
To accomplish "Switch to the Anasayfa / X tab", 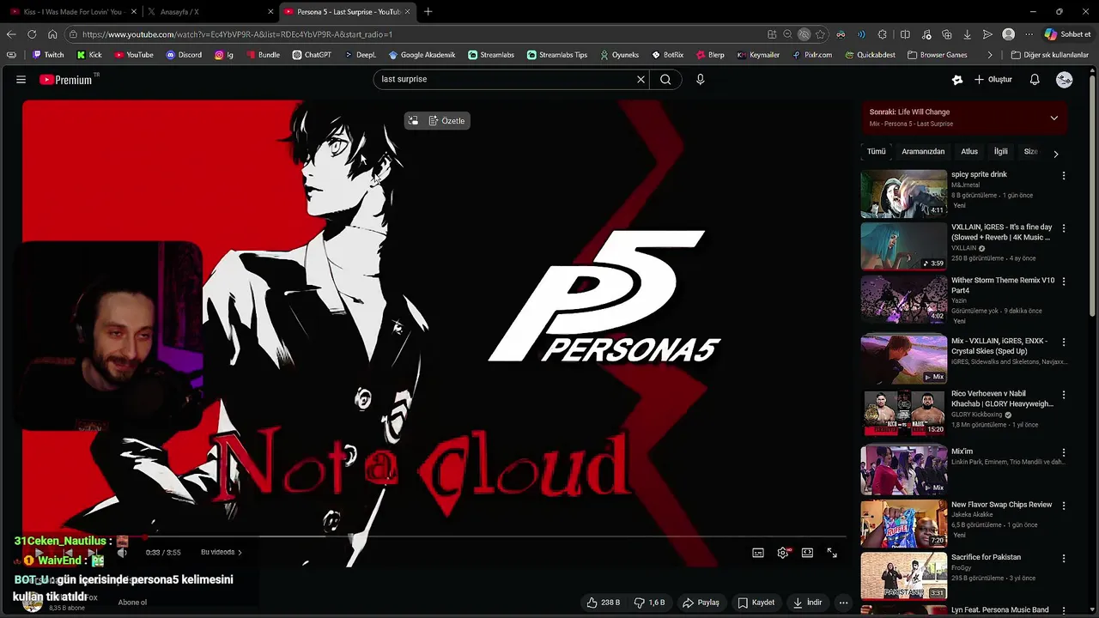I will pyautogui.click(x=209, y=11).
